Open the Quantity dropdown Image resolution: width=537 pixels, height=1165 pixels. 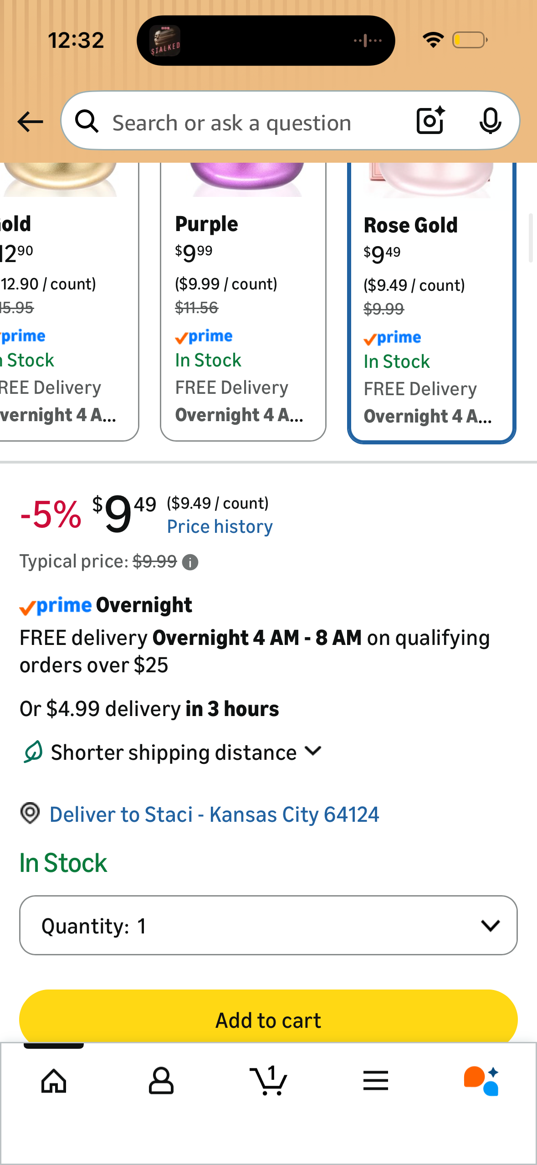click(x=268, y=925)
